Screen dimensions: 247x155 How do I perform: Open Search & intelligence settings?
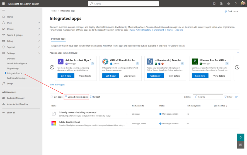(x=17, y=64)
